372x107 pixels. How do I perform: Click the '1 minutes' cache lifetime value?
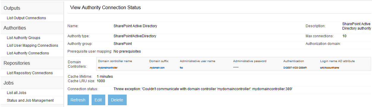pyautogui.click(x=105, y=77)
